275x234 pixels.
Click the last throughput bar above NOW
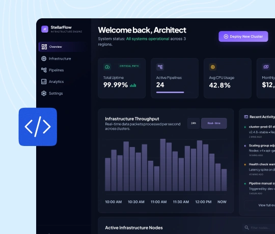click(224, 180)
